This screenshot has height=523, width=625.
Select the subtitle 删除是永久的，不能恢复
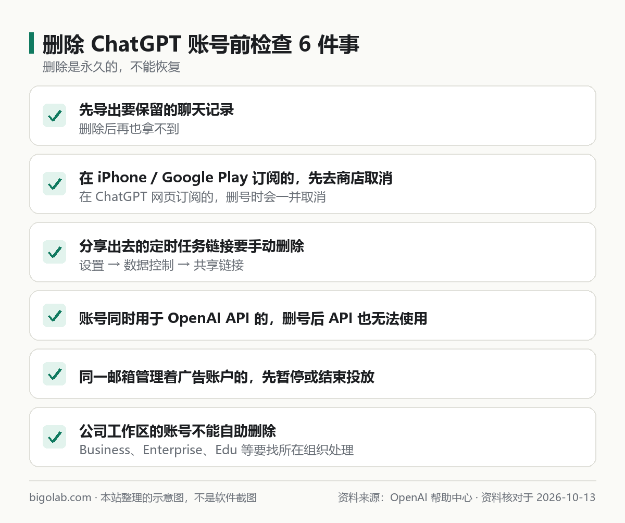(x=111, y=67)
